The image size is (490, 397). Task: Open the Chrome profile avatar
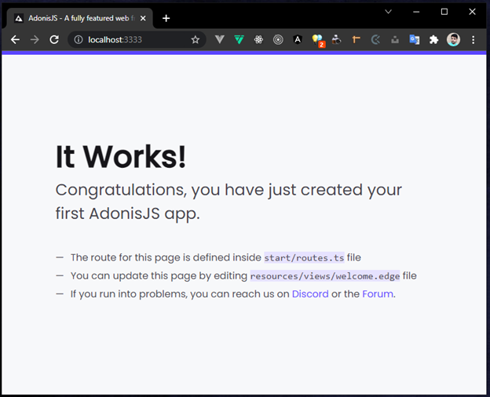453,40
